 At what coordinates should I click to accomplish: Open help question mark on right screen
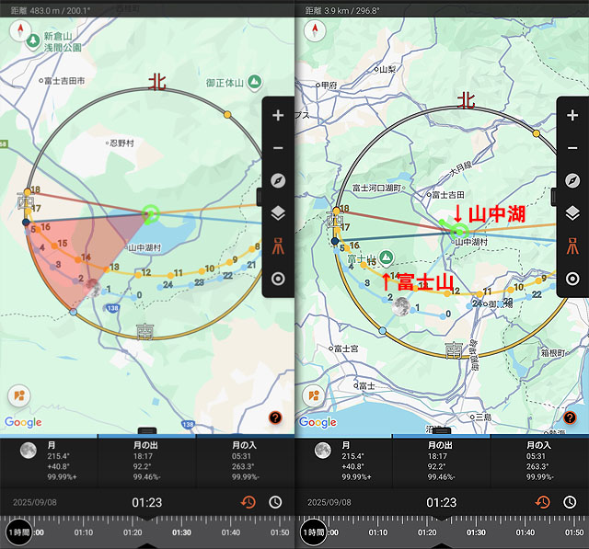(x=570, y=417)
